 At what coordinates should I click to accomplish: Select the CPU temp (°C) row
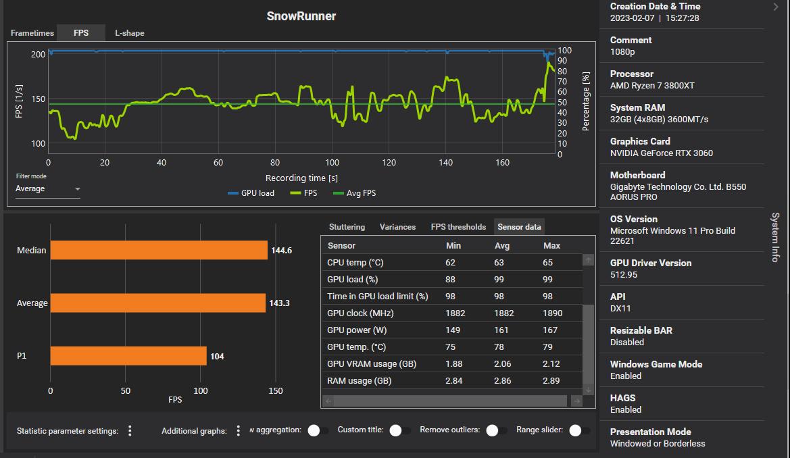click(x=452, y=263)
